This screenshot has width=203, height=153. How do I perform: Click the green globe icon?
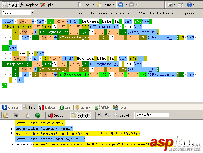(38, 115)
